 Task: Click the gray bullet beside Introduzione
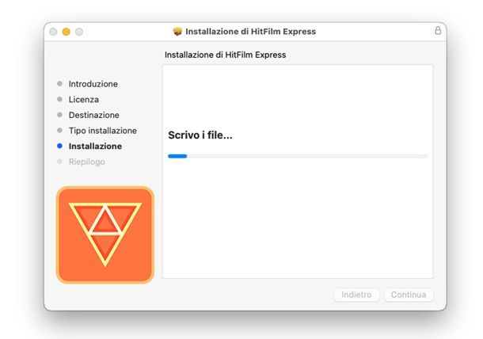click(x=59, y=84)
